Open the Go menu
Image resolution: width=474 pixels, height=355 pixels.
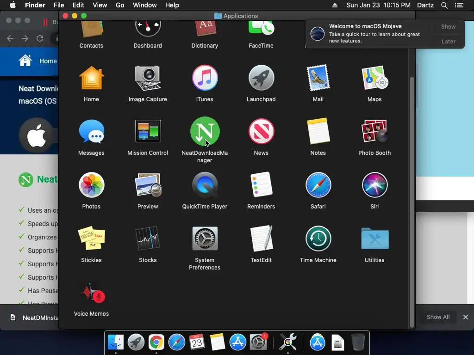point(120,5)
